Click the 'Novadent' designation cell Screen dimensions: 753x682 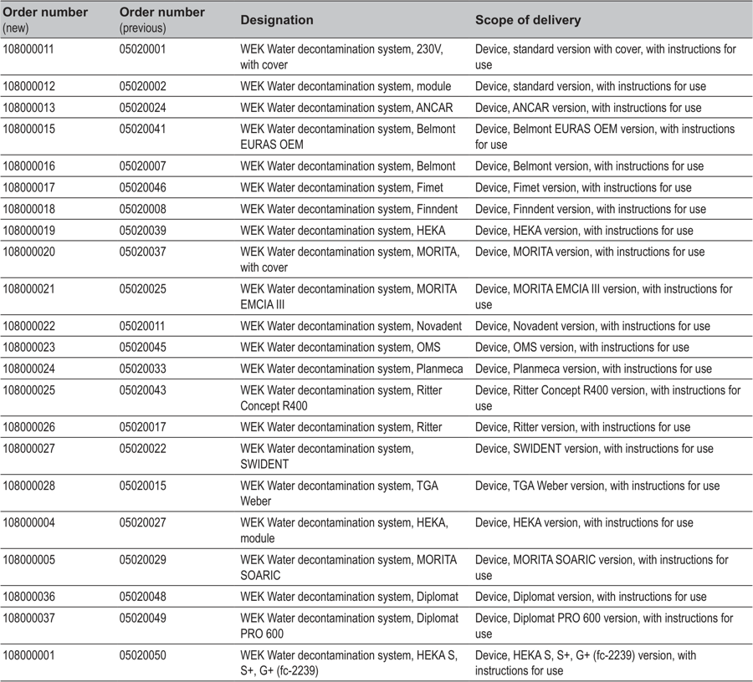pos(351,326)
